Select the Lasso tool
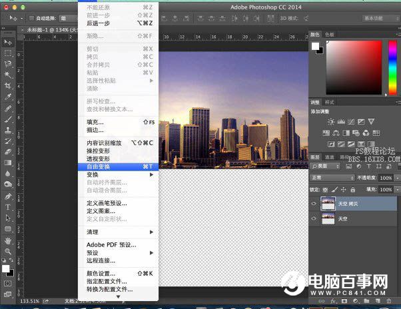The height and width of the screenshot is (309, 401). [x=8, y=64]
